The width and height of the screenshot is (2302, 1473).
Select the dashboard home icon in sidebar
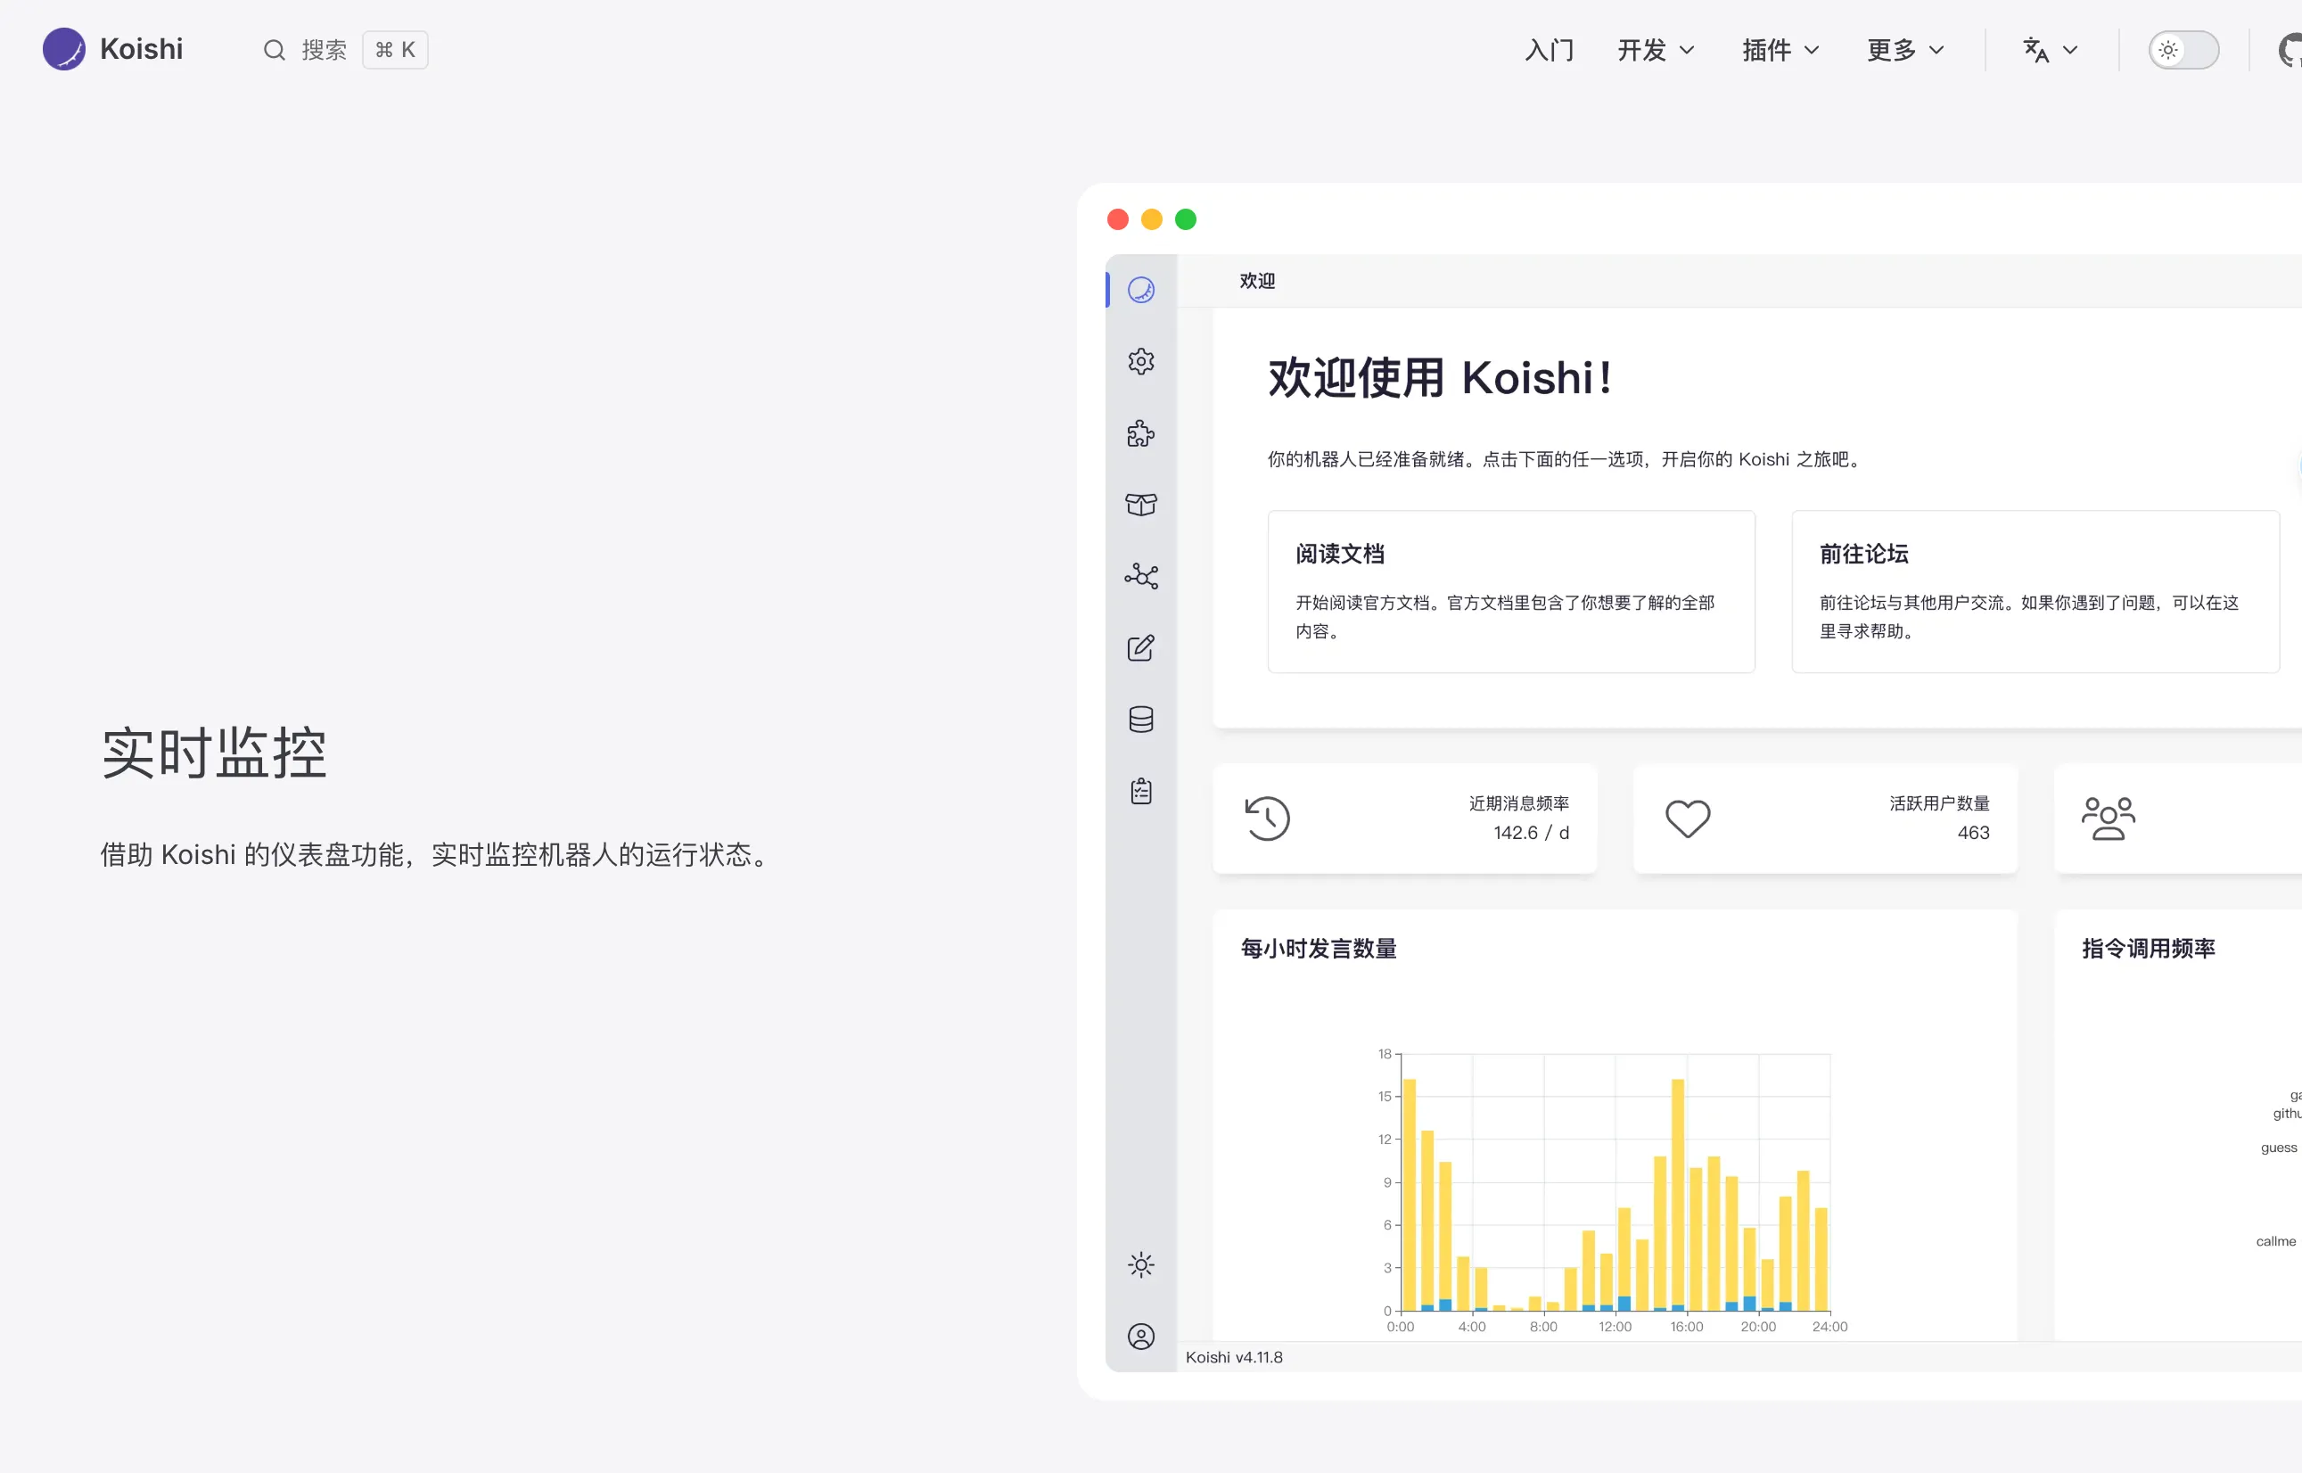pos(1140,290)
